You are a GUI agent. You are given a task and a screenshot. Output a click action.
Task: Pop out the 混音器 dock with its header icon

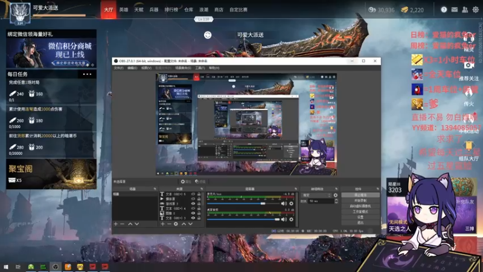tap(296, 189)
